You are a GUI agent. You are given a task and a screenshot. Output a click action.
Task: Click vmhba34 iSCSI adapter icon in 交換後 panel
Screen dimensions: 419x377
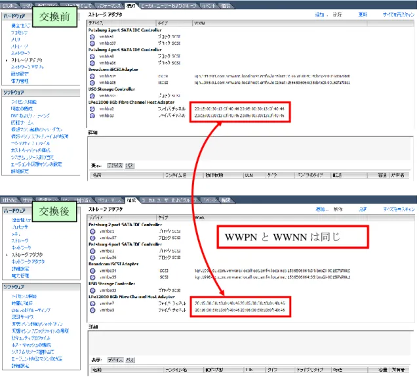click(x=92, y=271)
